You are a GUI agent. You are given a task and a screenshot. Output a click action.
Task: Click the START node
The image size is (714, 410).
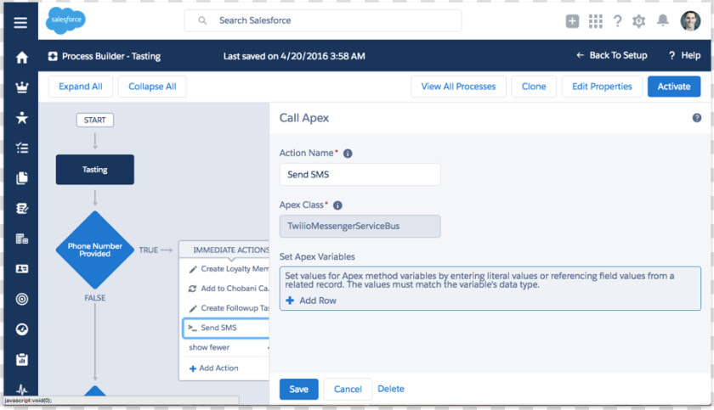(94, 120)
